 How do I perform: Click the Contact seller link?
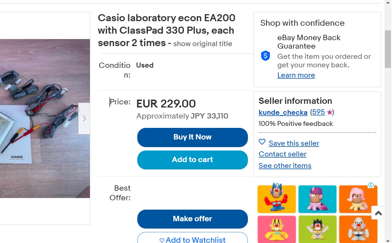283,154
